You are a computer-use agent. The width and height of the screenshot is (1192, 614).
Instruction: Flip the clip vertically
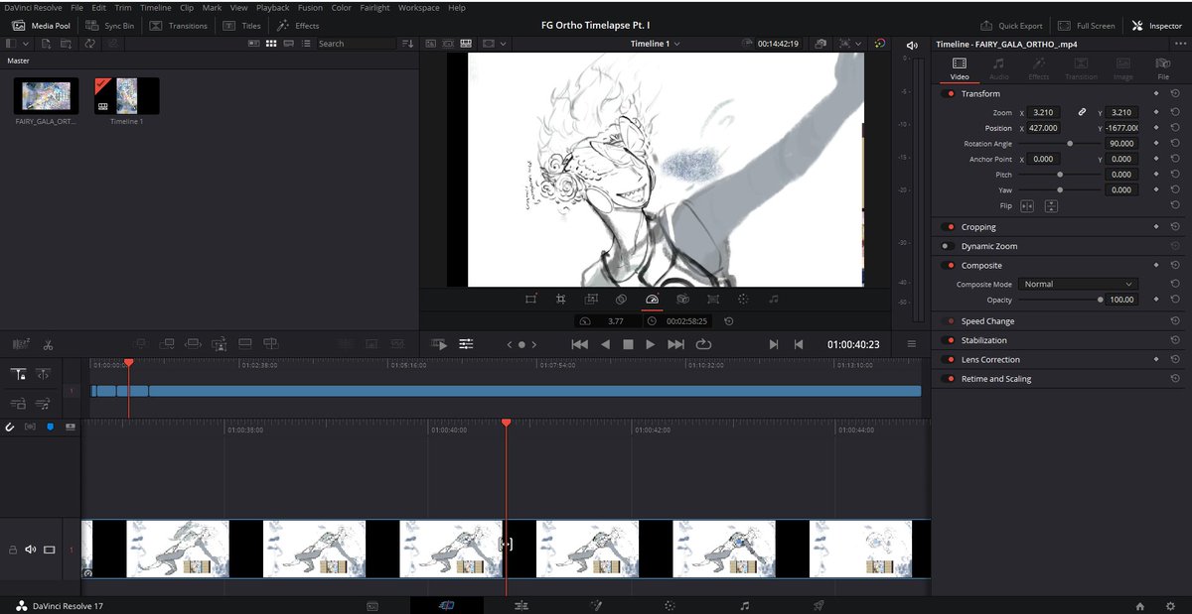(1051, 205)
